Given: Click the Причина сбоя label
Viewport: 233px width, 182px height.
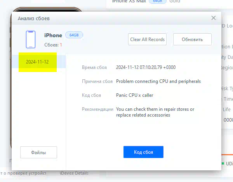Looking at the screenshot, I should click(x=97, y=81).
